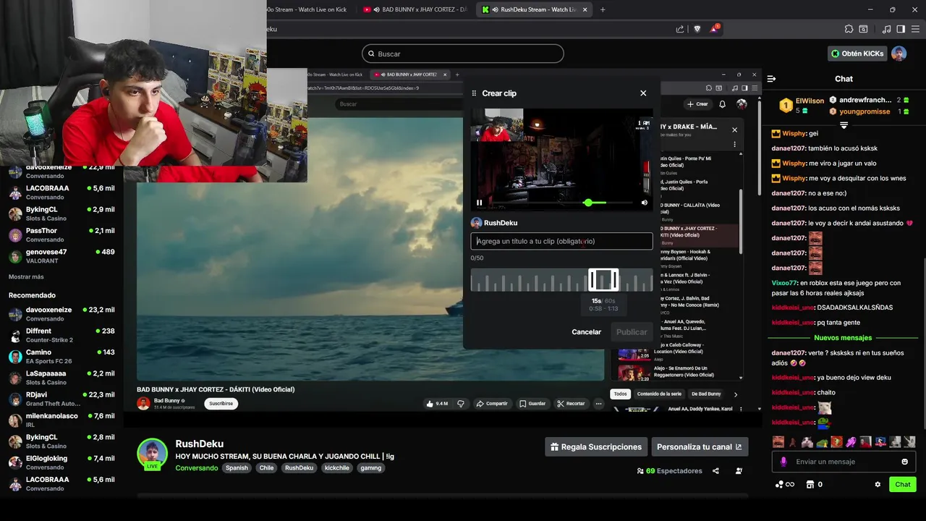Select the Chile tag
The image size is (926, 521).
click(x=266, y=468)
